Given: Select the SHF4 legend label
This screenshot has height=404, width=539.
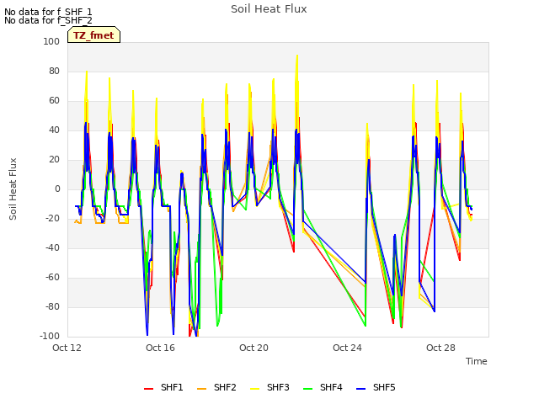Looking at the screenshot, I should (x=331, y=387).
